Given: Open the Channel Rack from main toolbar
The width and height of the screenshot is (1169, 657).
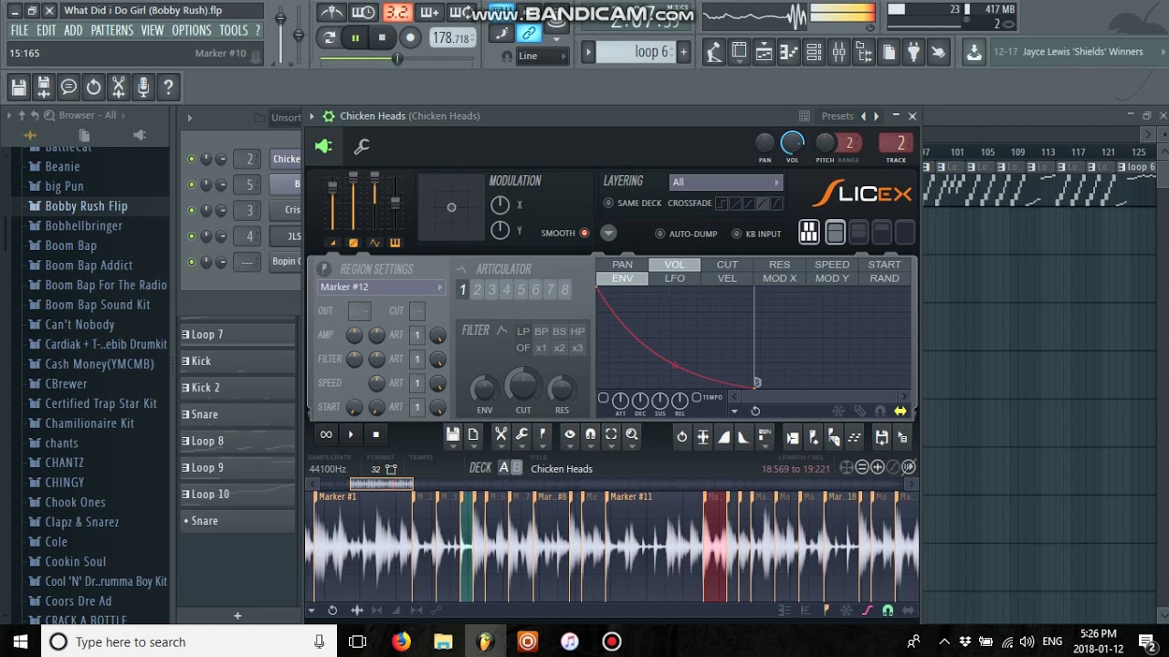Looking at the screenshot, I should pos(814,52).
